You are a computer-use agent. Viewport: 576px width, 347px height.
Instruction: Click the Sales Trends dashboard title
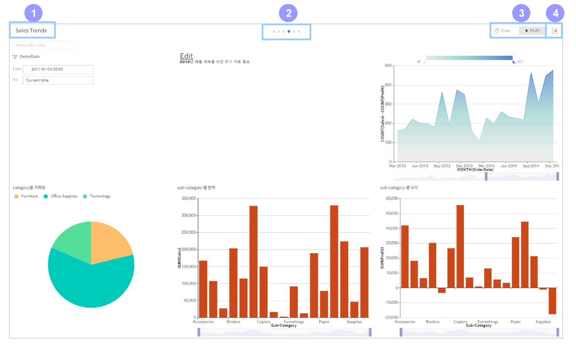click(31, 31)
